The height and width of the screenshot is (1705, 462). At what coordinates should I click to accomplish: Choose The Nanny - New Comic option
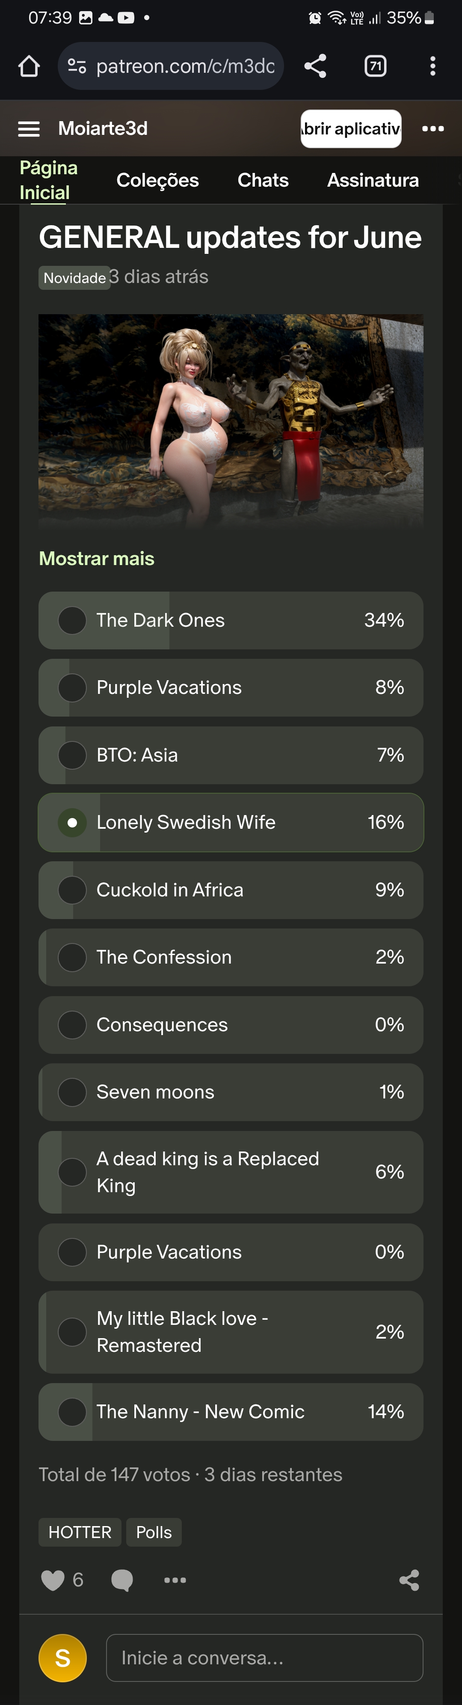click(231, 1412)
